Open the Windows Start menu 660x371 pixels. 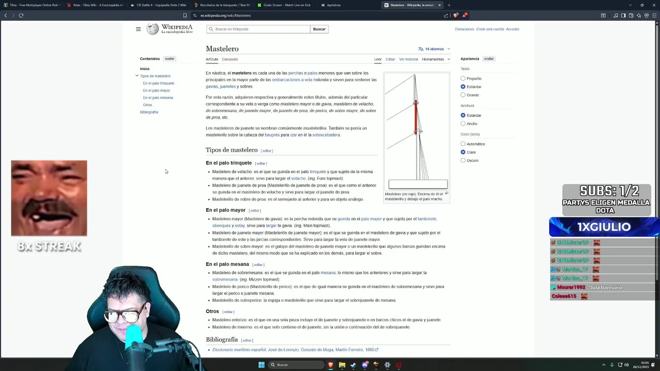tap(261, 365)
